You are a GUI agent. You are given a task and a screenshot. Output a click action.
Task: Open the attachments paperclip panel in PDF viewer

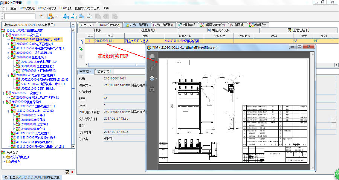[152, 68]
